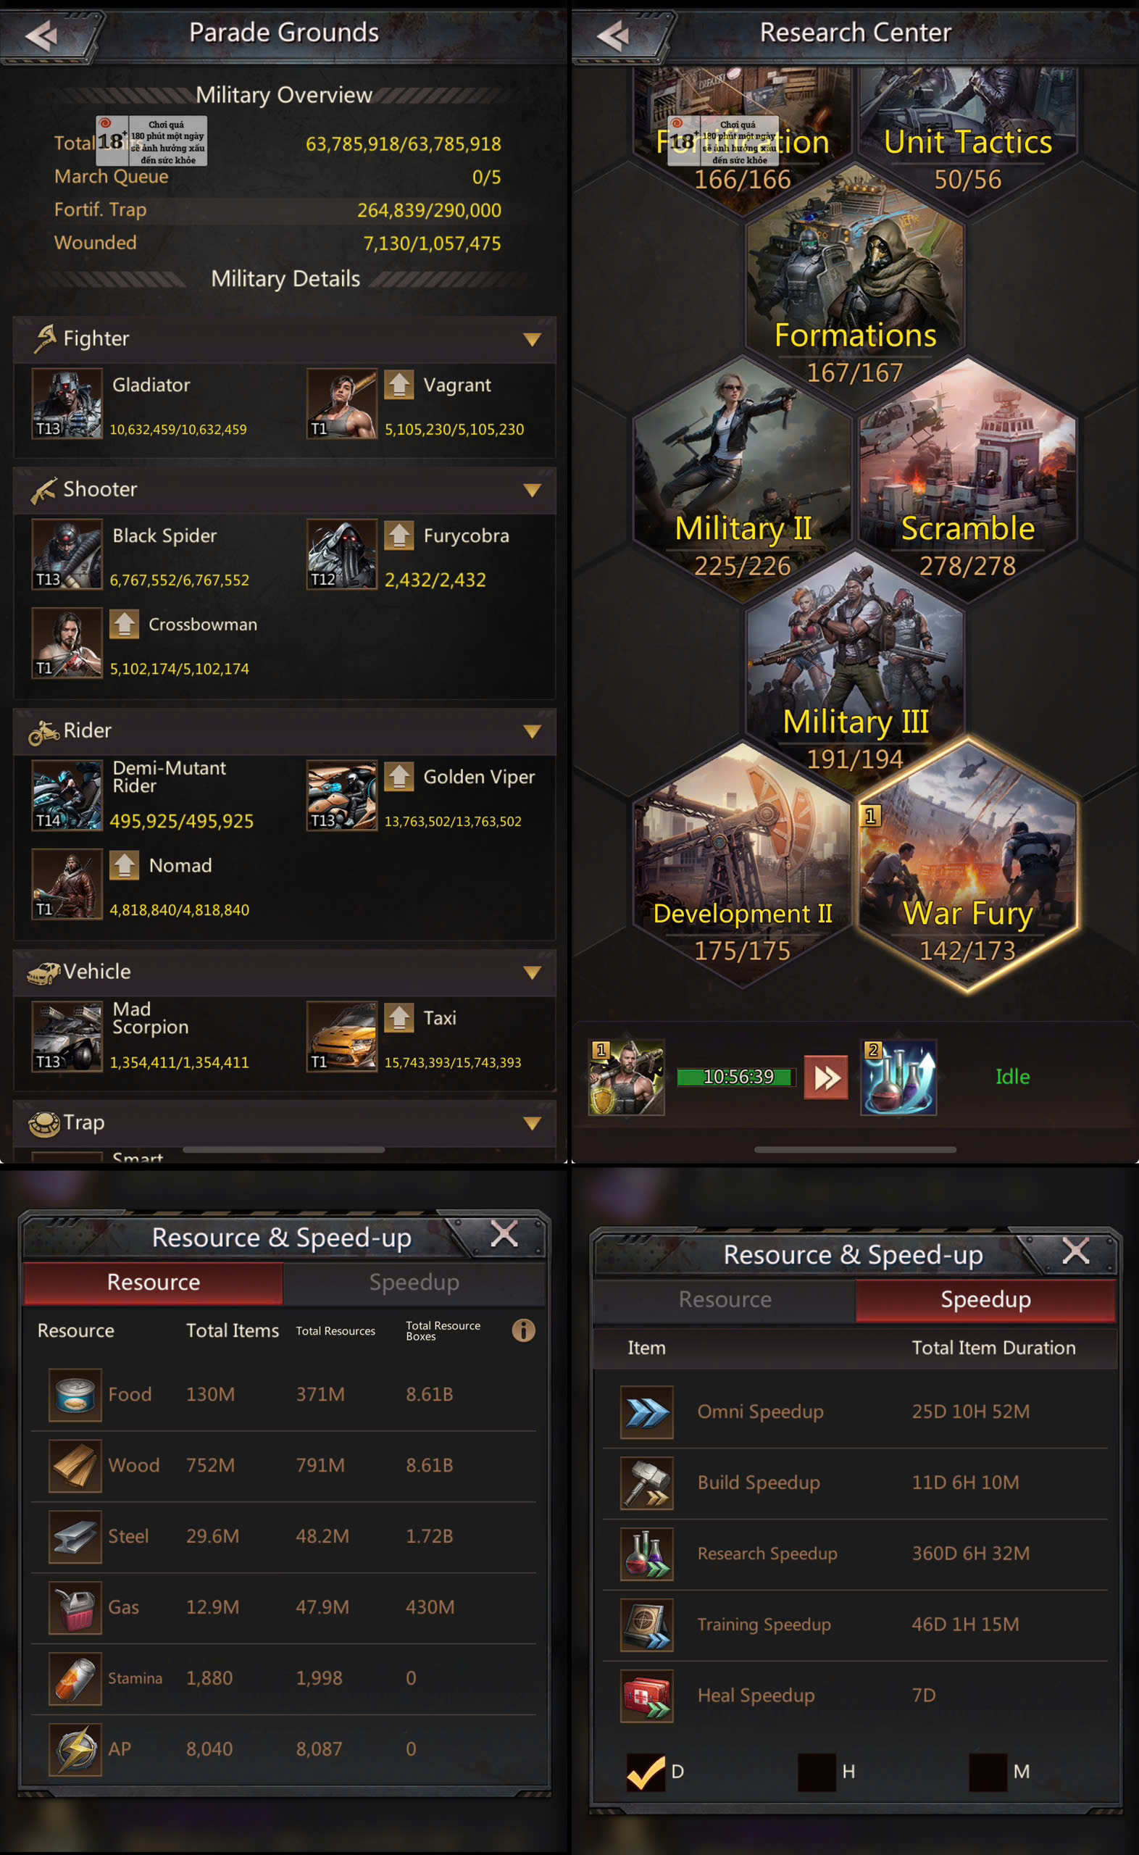Viewport: 1139px width, 1855px height.
Task: Click the Taxi upgrade arrow icon
Action: pos(399,1017)
